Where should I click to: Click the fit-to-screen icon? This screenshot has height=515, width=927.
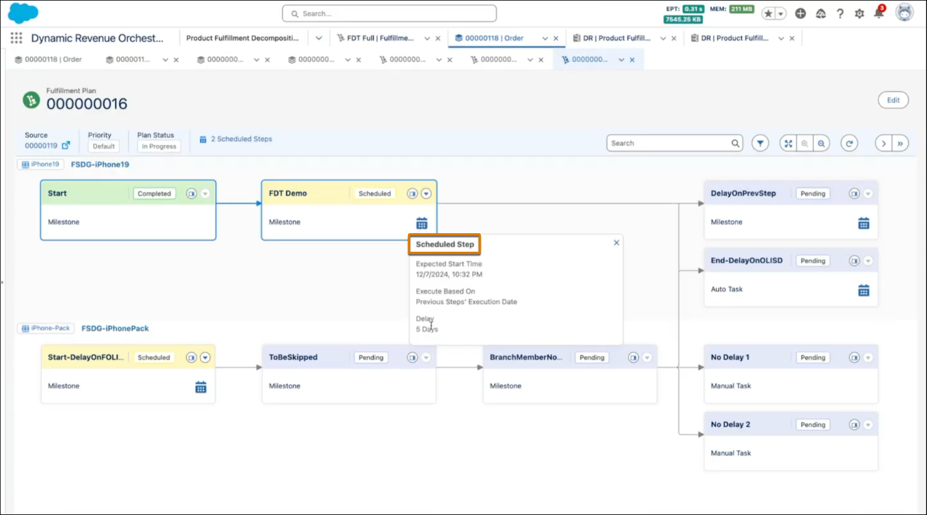pyautogui.click(x=788, y=143)
